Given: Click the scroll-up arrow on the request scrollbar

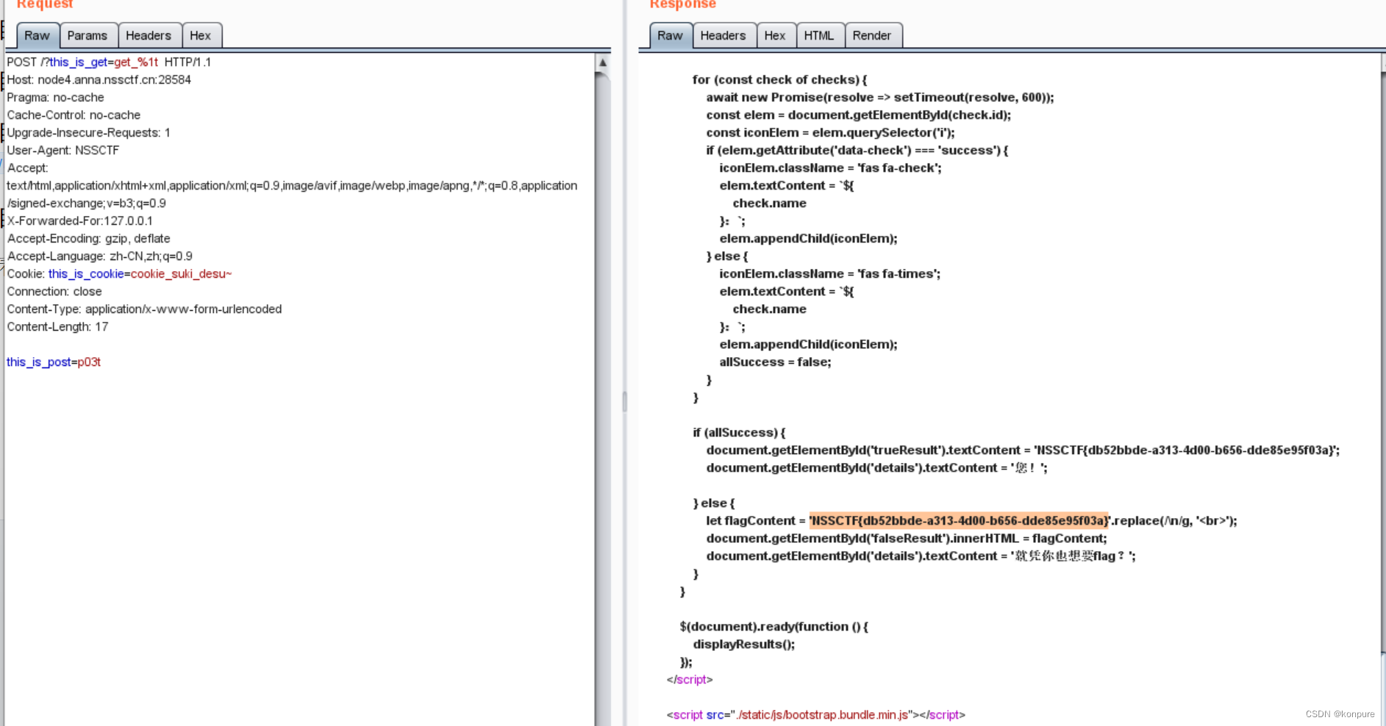Looking at the screenshot, I should [602, 62].
